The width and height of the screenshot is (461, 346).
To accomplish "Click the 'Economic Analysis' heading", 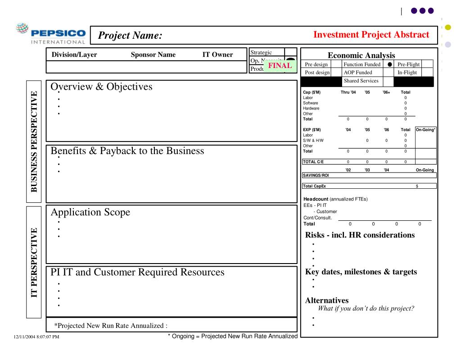I will click(x=362, y=55).
